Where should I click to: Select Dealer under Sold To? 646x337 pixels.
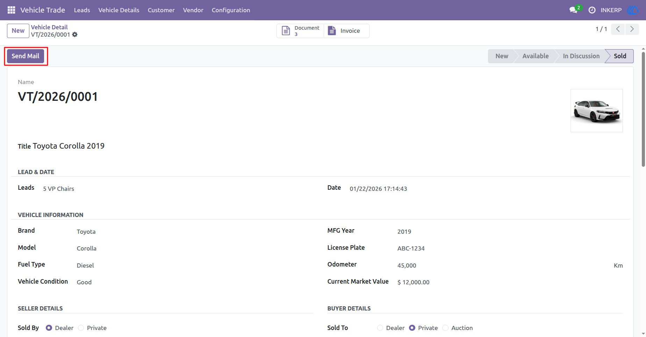point(380,328)
